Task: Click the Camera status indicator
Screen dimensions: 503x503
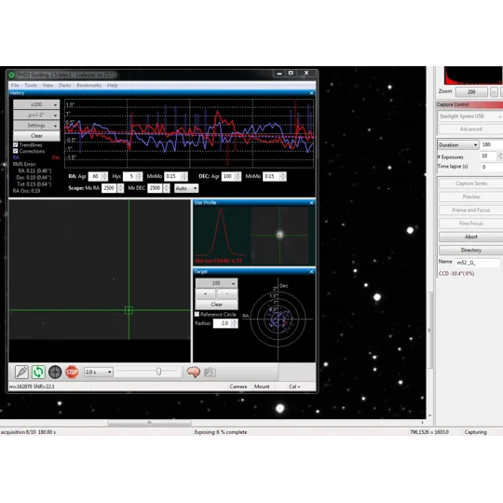Action: coord(238,387)
